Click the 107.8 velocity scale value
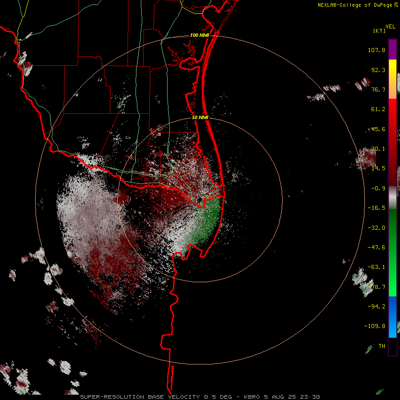Image resolution: width=400 pixels, height=400 pixels. click(x=376, y=50)
